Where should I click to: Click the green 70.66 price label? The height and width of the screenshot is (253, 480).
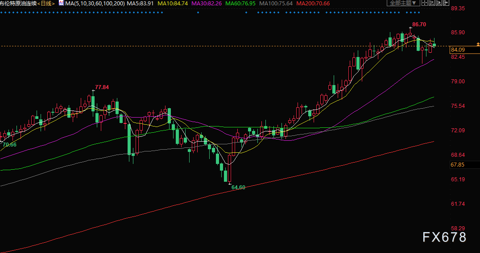click(x=9, y=144)
